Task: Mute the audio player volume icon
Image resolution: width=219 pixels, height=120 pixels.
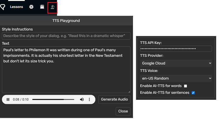Action: click(82, 99)
